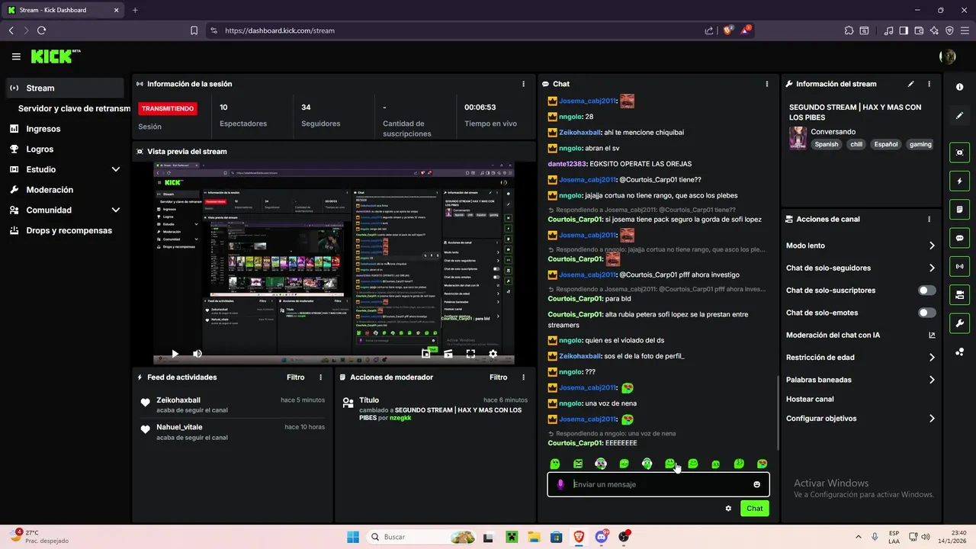Open three-dot menu of Chat panel
976x549 pixels.
coord(767,84)
